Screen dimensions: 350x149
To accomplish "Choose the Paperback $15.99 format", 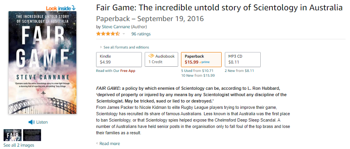I will (x=201, y=59).
